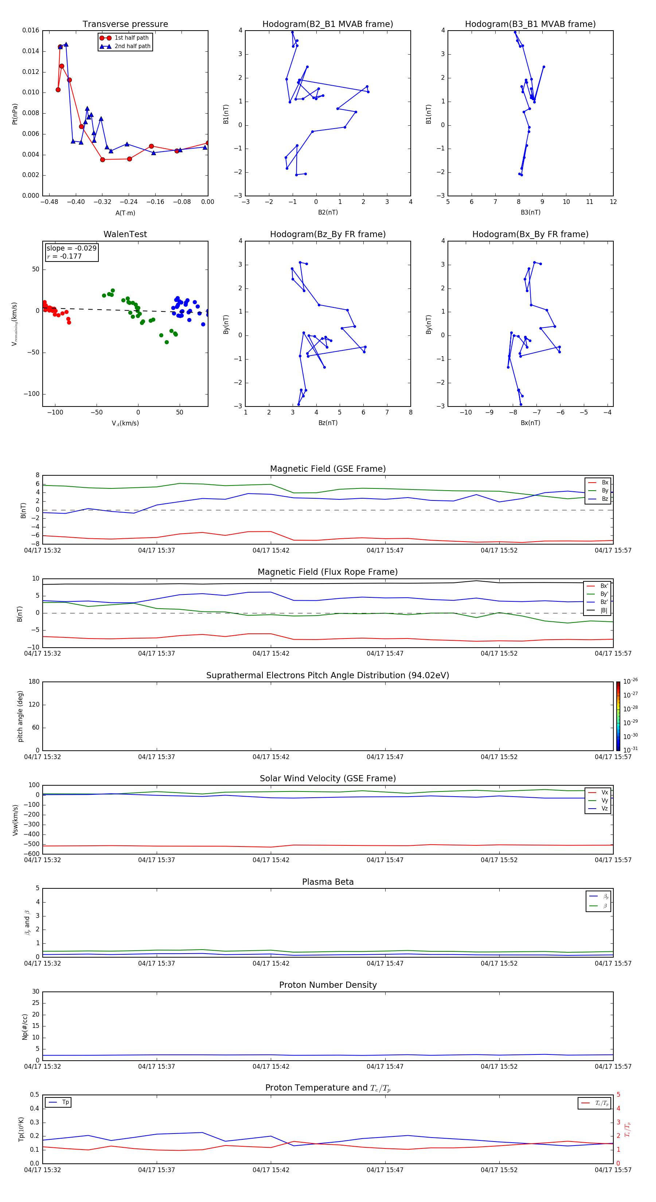Click '1st half path' legend entry

125,38
